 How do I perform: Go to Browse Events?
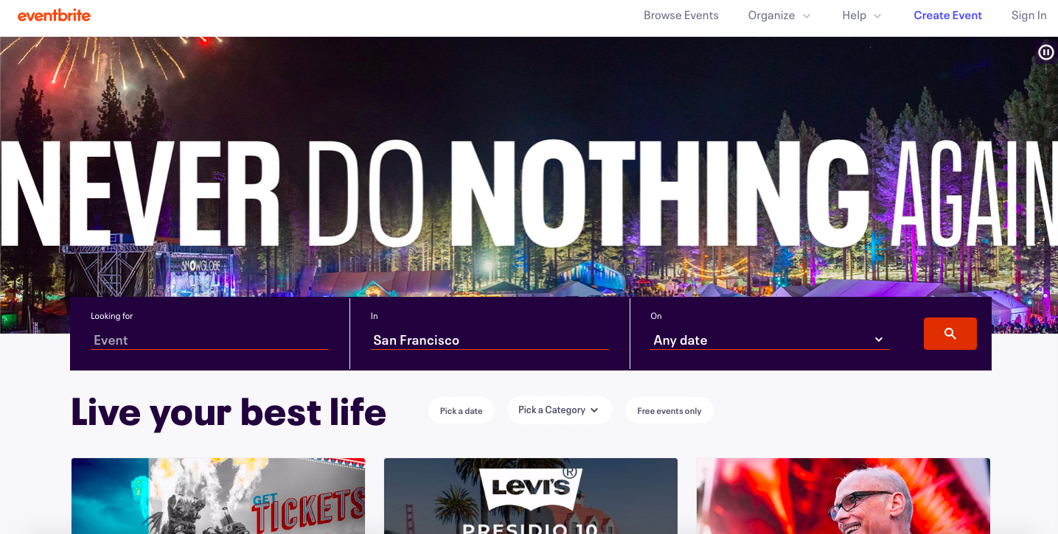[681, 15]
